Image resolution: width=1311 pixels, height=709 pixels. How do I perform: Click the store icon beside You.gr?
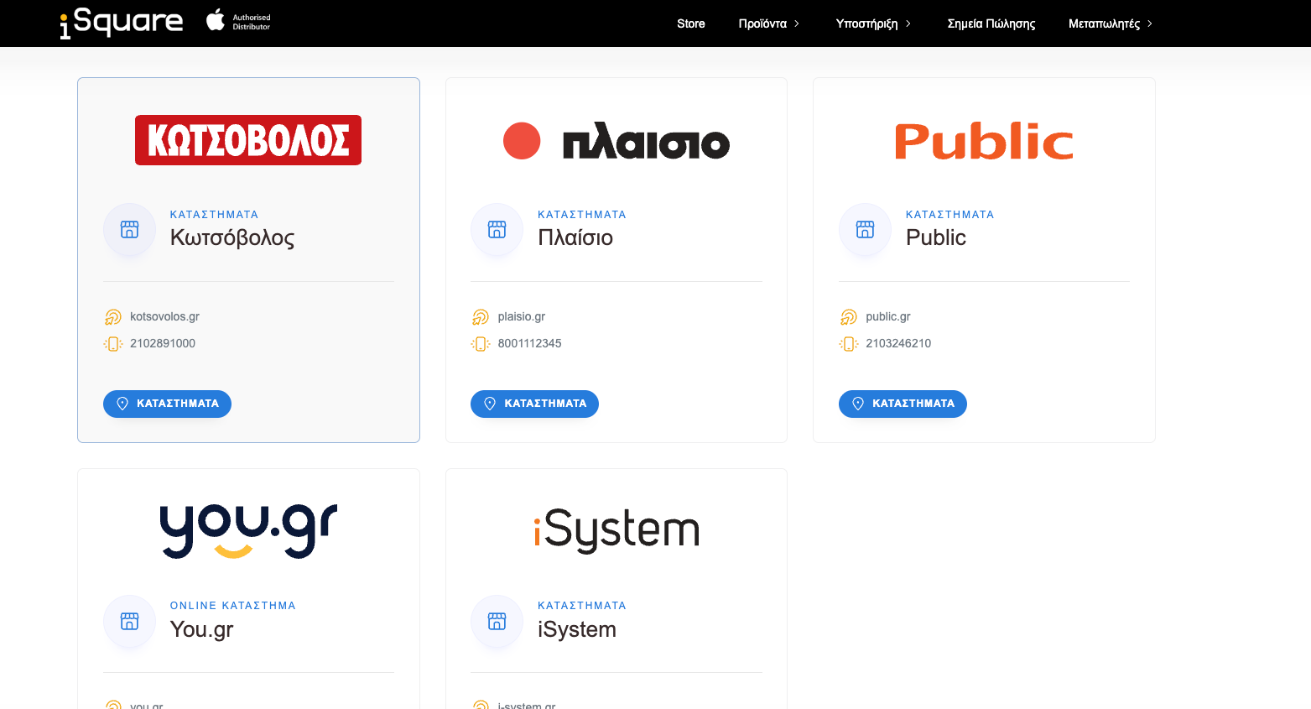129,622
